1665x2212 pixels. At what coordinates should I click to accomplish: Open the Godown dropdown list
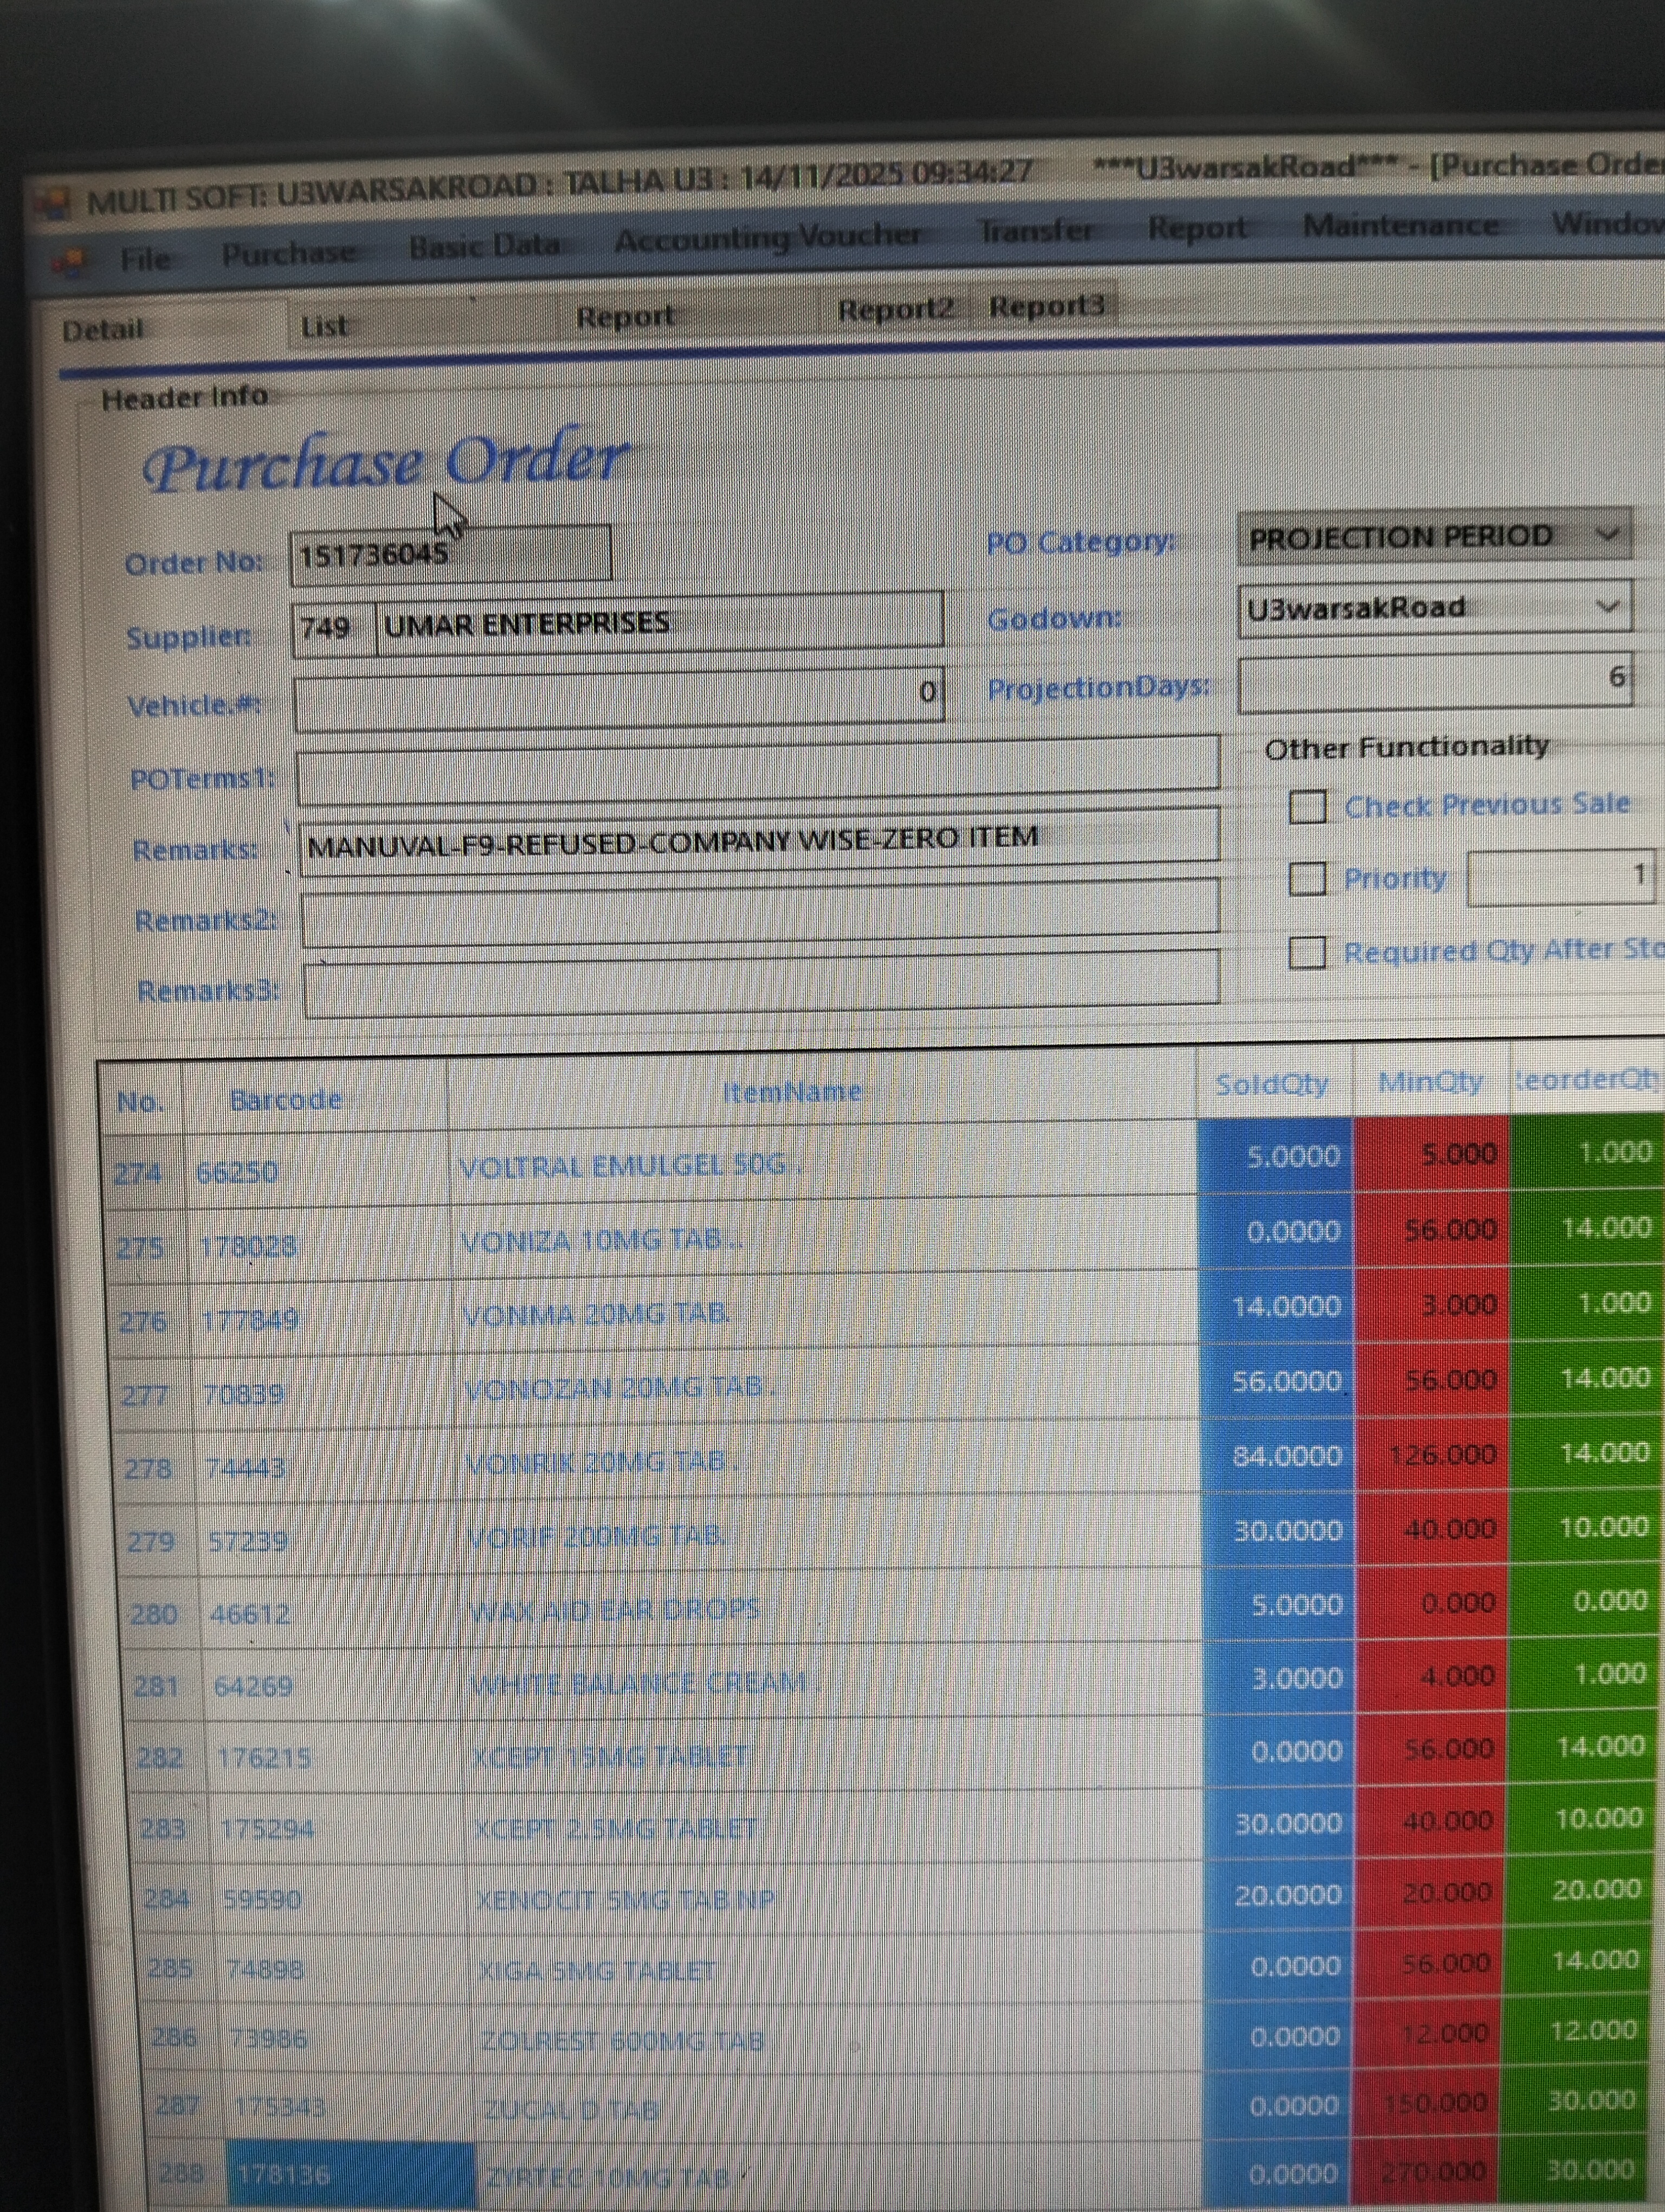[x=1606, y=607]
